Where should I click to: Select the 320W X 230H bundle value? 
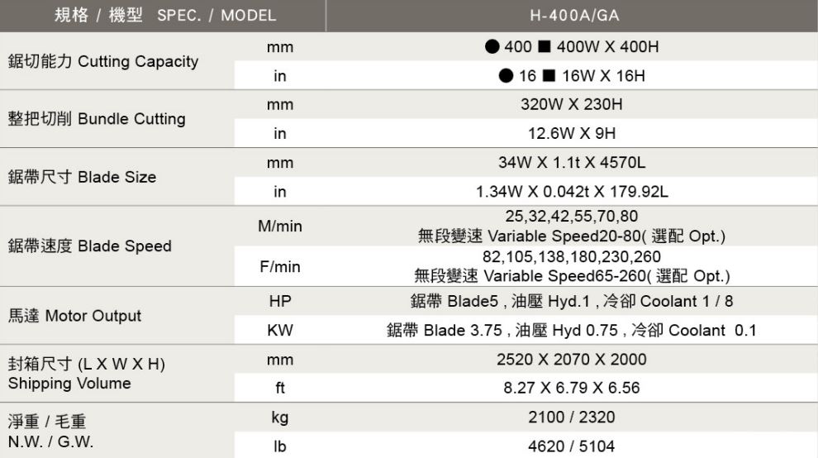coord(572,105)
